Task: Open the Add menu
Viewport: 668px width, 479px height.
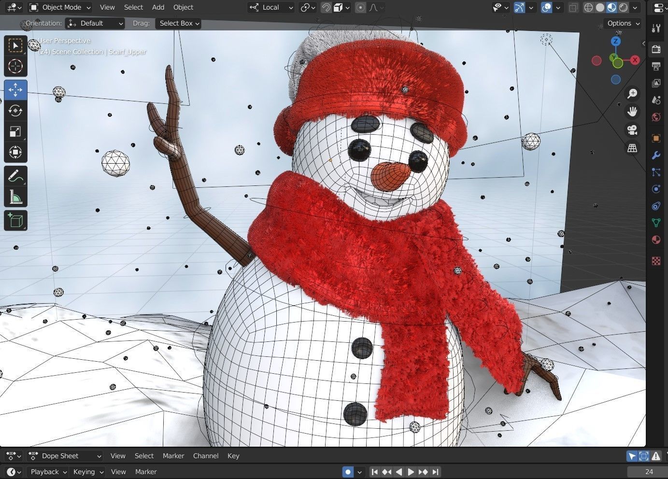Action: click(x=158, y=7)
